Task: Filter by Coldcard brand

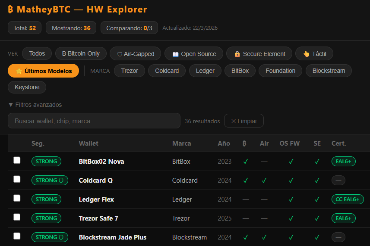Action: coord(167,71)
